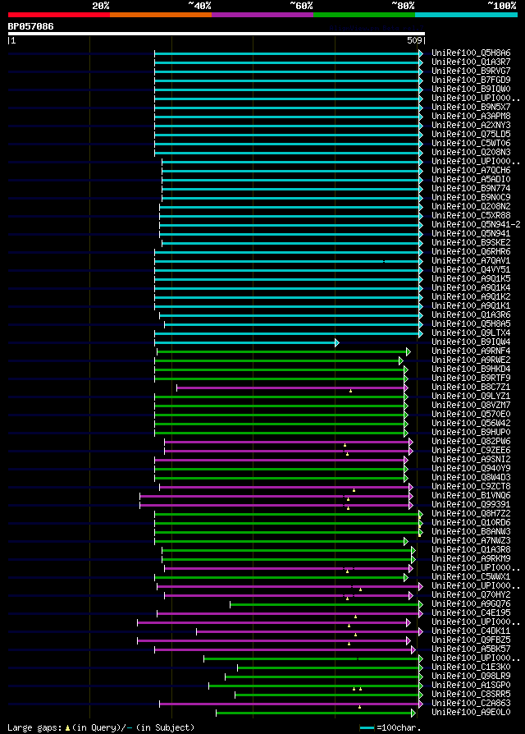Image resolution: width=525 pixels, height=734 pixels.
Task: Select the UniRef100_A9RKM9 label
Action: click(x=471, y=558)
